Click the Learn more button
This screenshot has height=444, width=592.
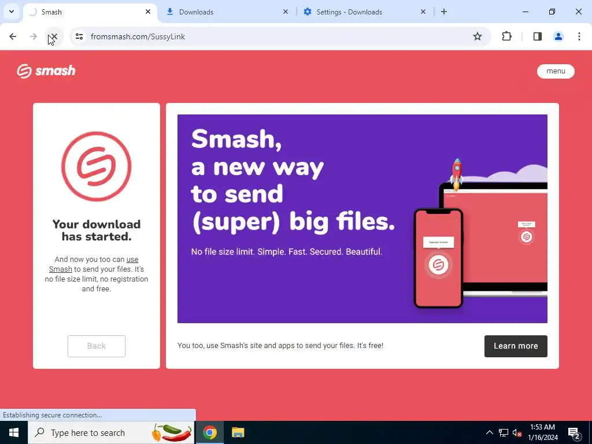coord(515,346)
